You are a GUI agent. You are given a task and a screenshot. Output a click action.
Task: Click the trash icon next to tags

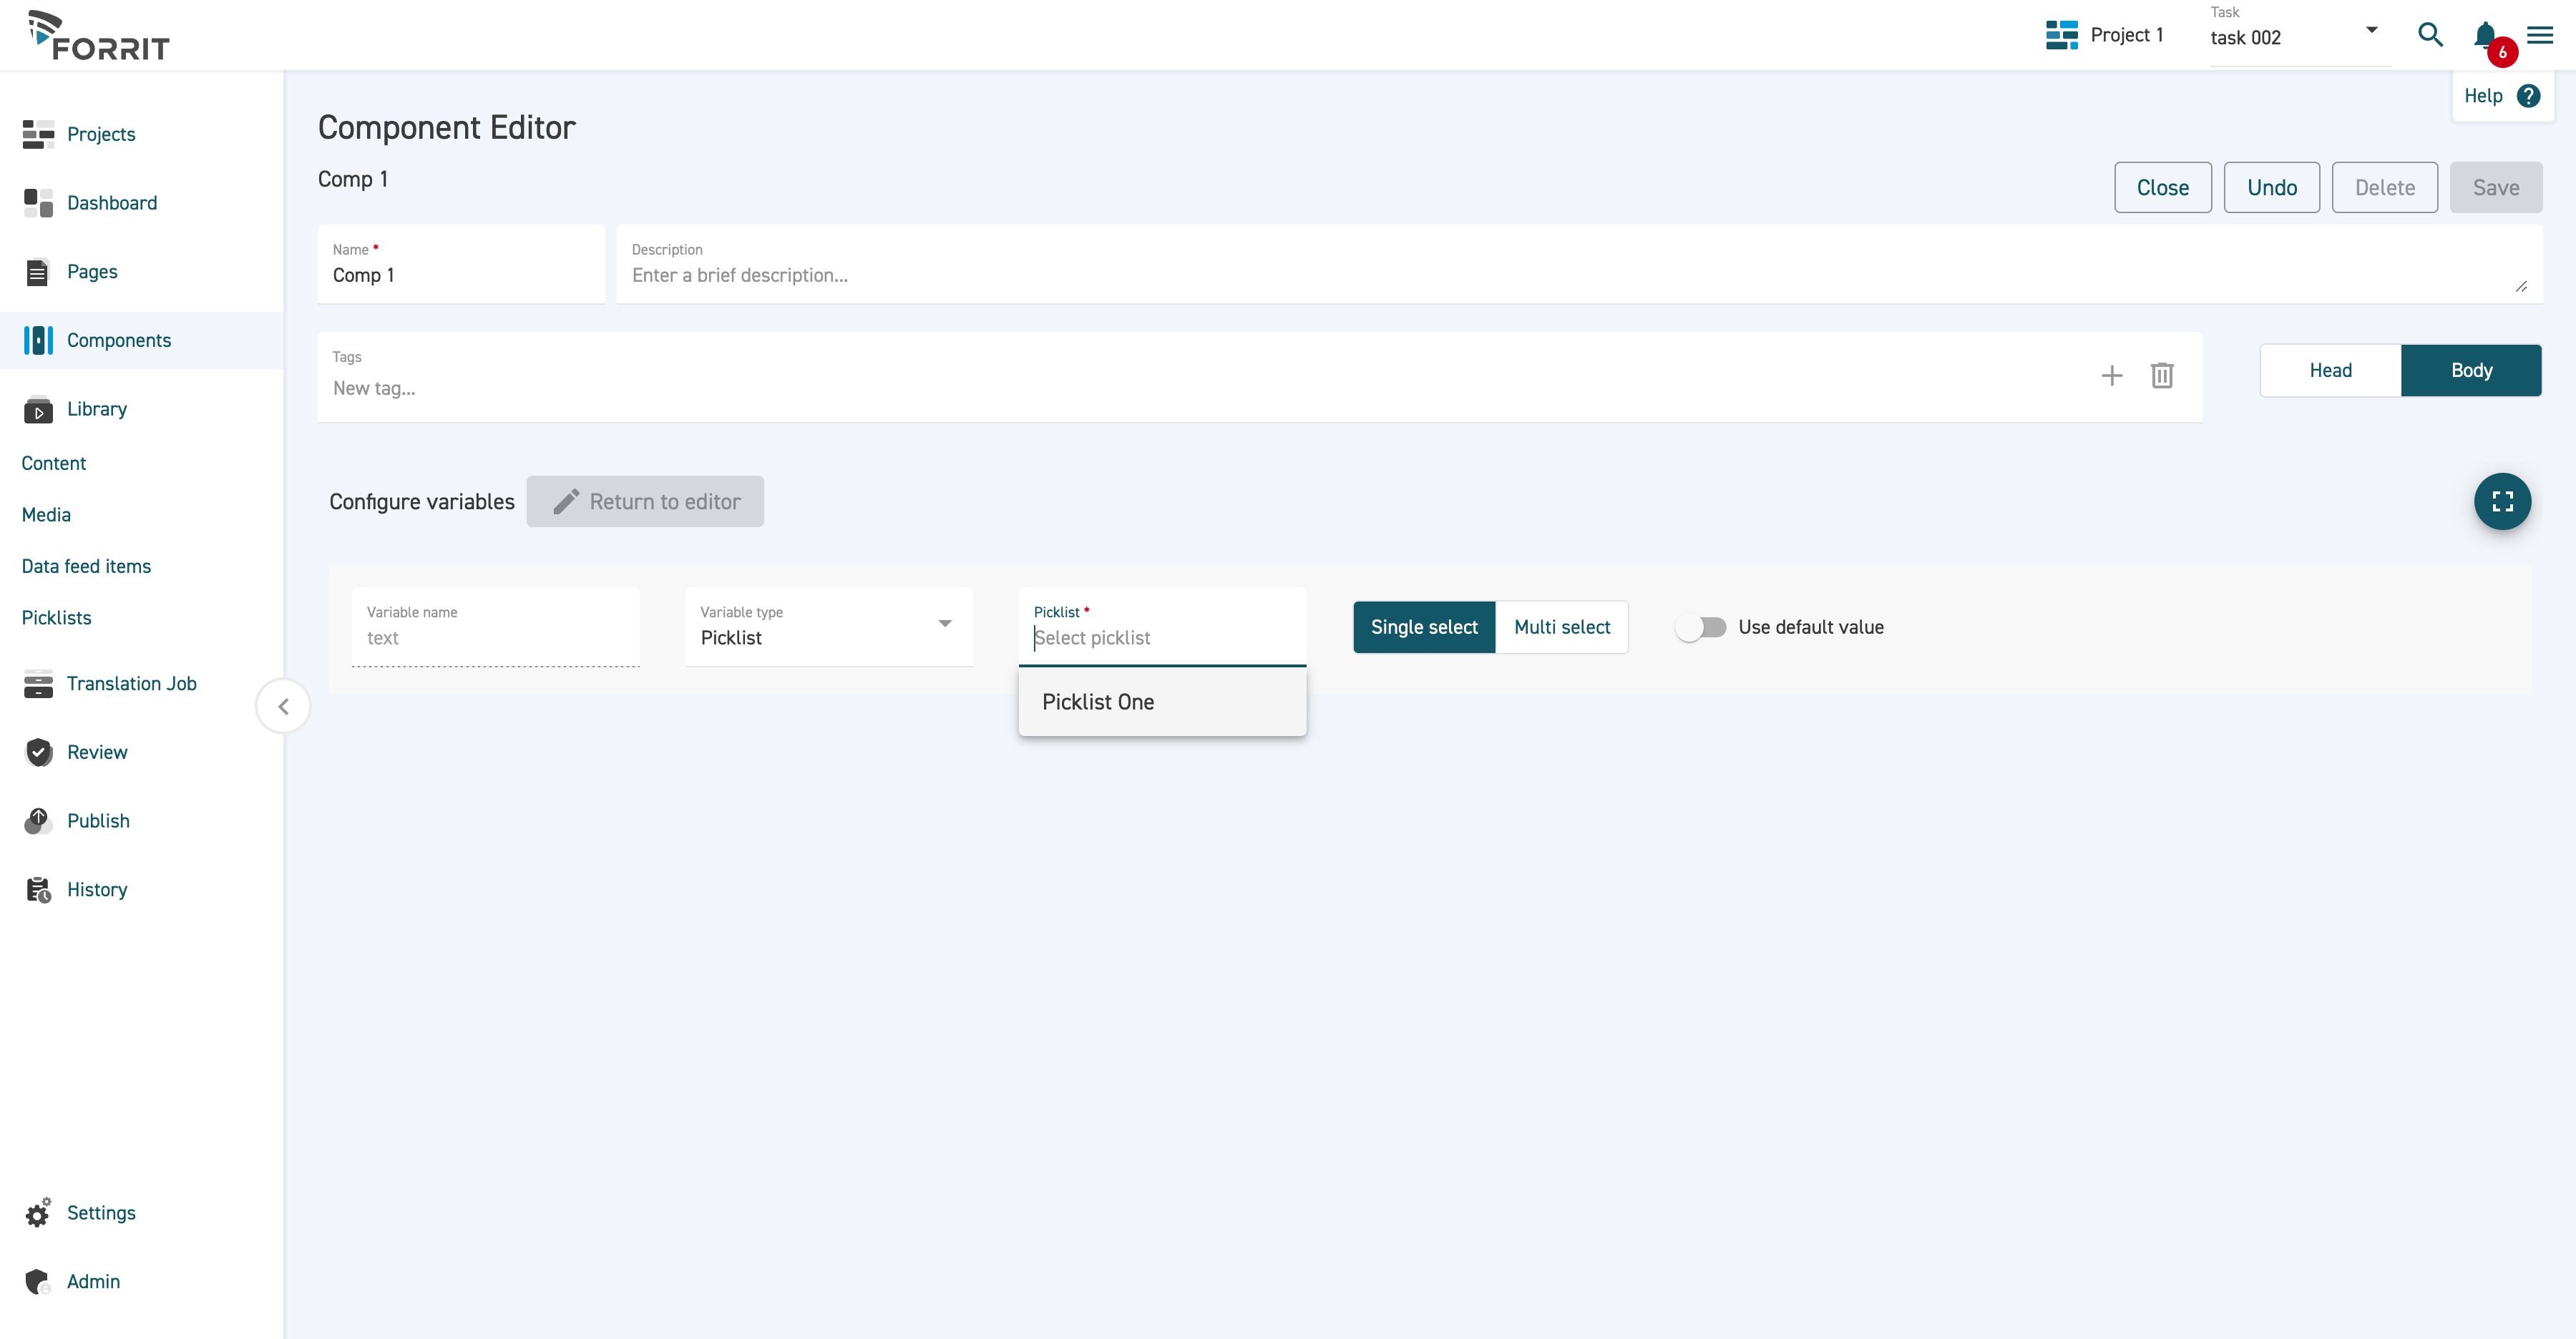tap(2162, 376)
